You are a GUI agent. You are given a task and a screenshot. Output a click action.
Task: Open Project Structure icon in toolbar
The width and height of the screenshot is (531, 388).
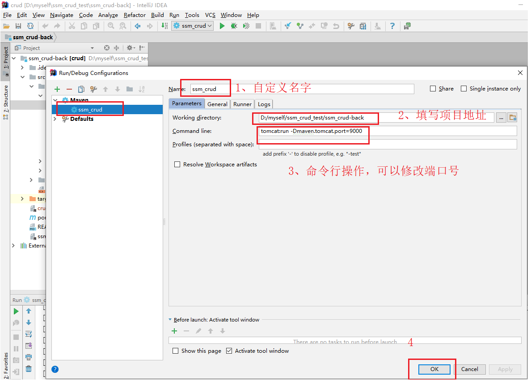[363, 26]
